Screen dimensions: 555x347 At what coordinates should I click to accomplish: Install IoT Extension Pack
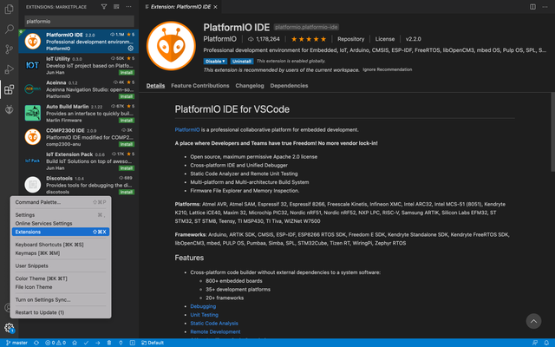click(127, 168)
